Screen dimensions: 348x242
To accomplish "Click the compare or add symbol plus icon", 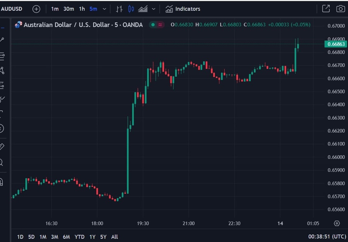I will (36, 9).
